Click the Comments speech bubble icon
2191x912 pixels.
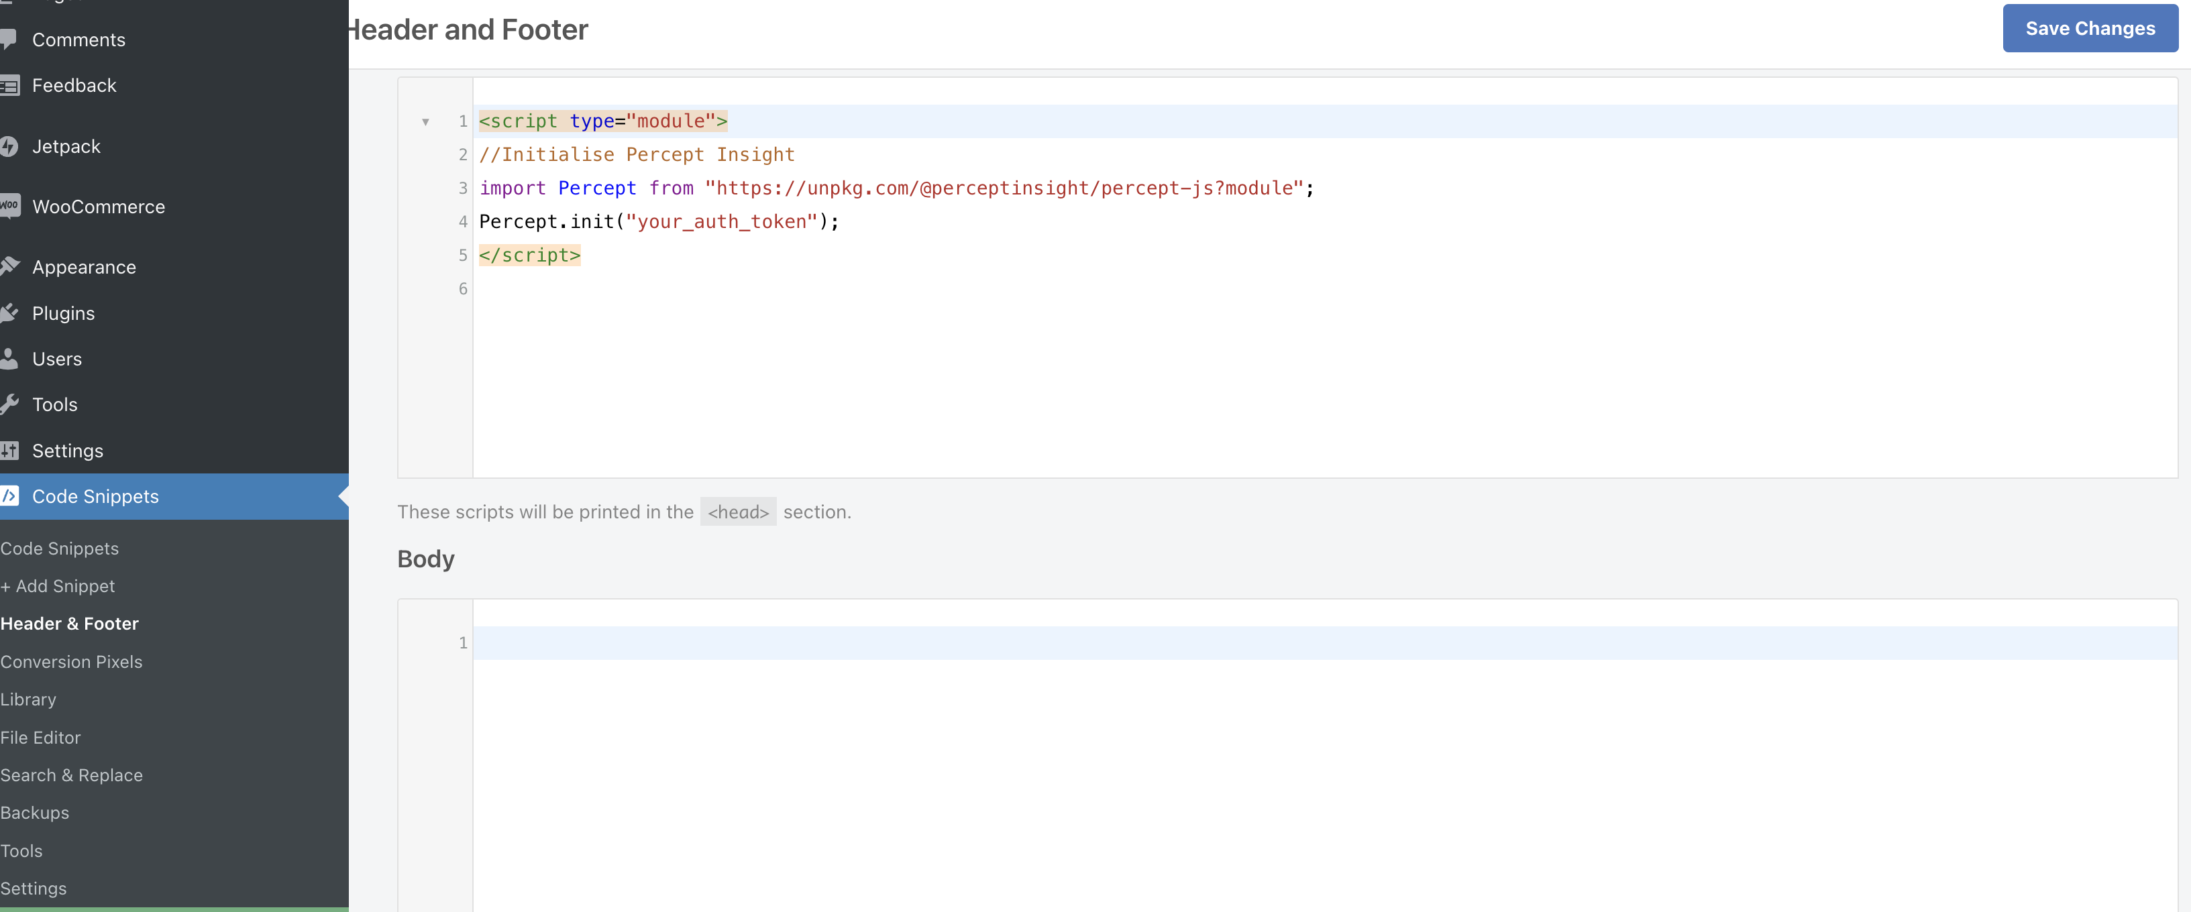pyautogui.click(x=9, y=39)
